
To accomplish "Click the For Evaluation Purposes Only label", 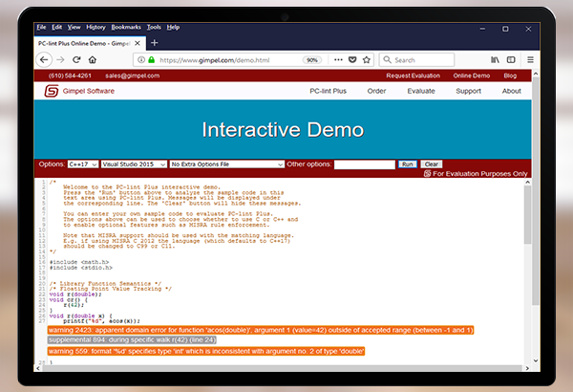I will point(476,173).
